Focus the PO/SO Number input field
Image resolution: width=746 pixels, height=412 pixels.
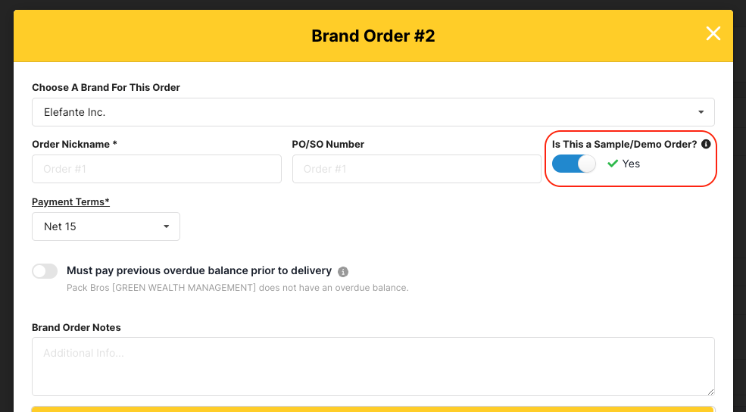point(417,169)
